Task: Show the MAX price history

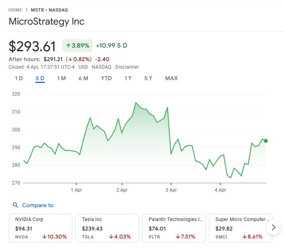Action: 171,78
